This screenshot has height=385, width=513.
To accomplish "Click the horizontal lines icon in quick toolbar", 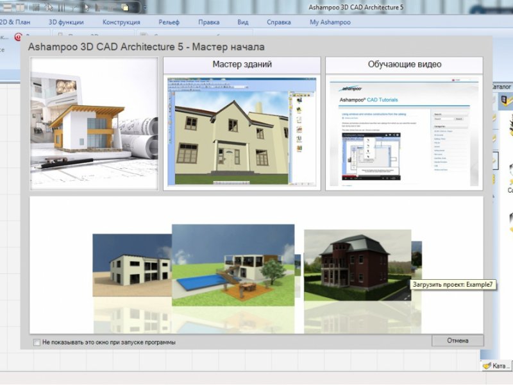I will coord(7,7).
